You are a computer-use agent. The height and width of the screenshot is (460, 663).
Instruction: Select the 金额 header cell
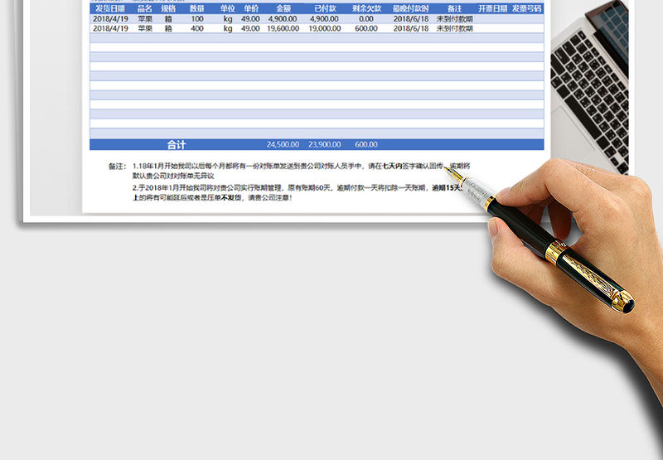click(x=283, y=8)
